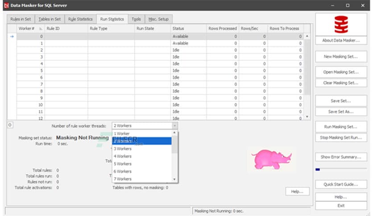Click the pink elephant mascot image
Viewport: 373px width, 216px height.
271,159
